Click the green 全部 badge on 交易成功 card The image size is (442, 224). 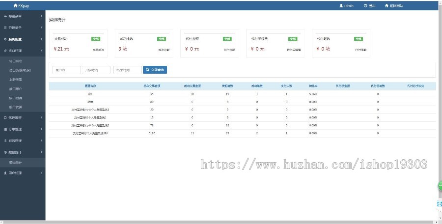(96, 39)
